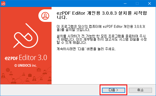The image size is (156, 96).
Task: Click the ezPDF installer title bar icon
Action: coord(3,3)
